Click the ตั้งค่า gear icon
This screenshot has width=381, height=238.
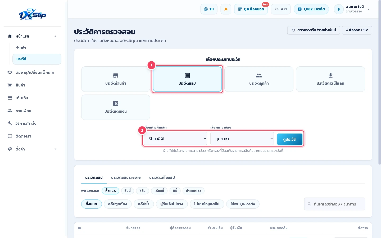(10, 149)
